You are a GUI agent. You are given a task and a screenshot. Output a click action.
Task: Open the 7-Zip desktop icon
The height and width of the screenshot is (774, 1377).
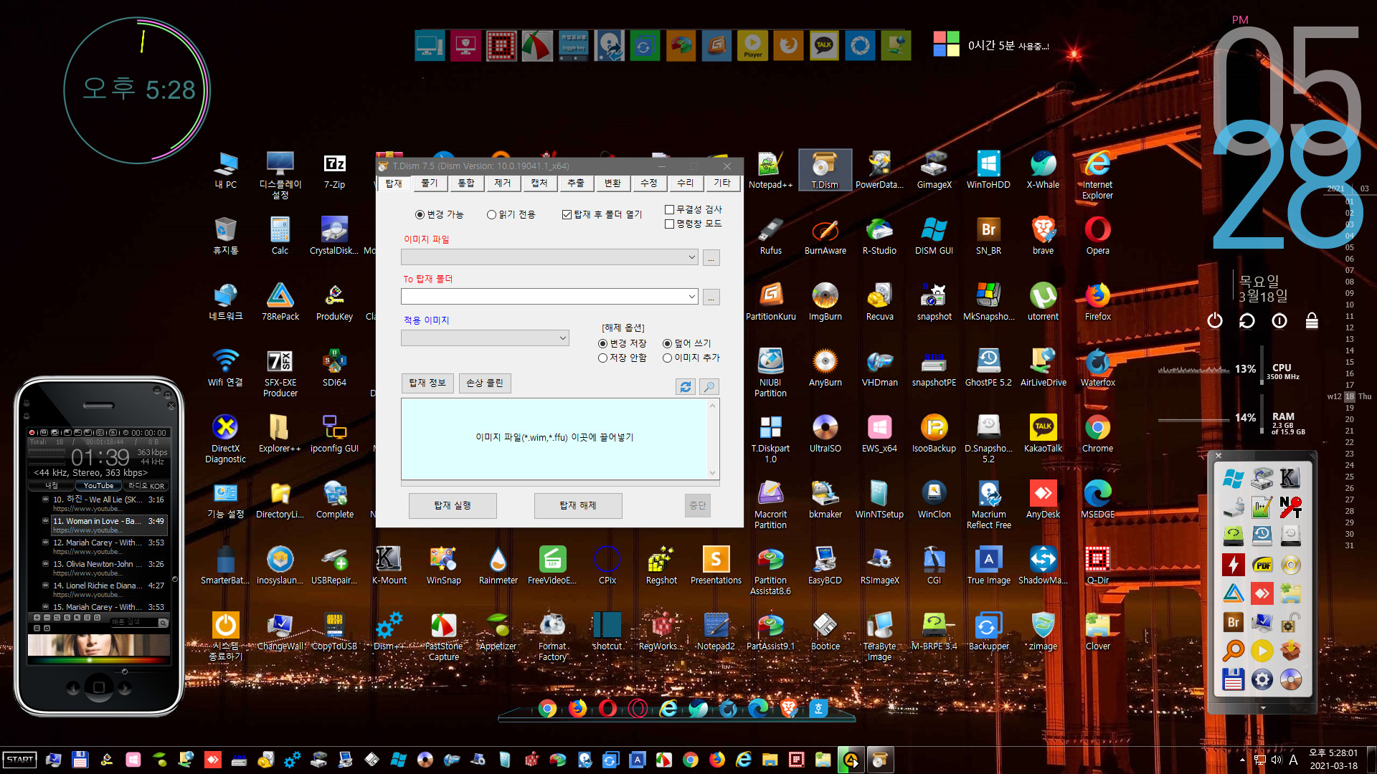(x=334, y=171)
